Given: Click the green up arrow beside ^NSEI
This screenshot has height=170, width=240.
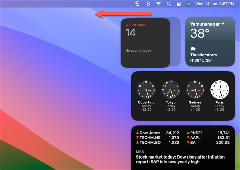Looking at the screenshot, I should pos(188,133).
